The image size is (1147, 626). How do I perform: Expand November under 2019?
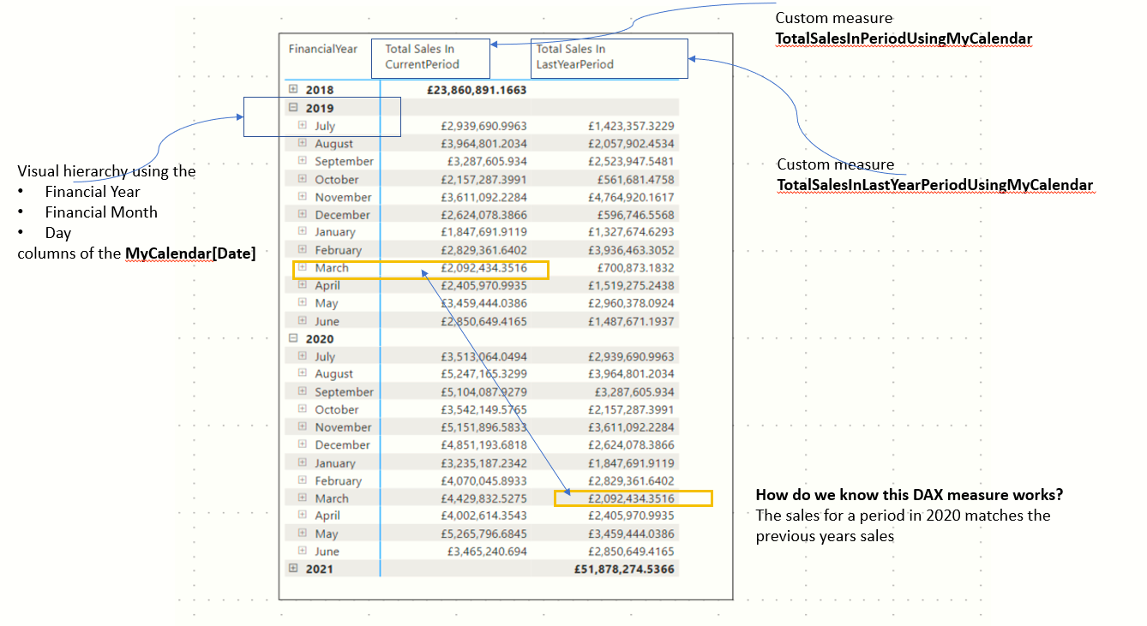[x=302, y=197]
